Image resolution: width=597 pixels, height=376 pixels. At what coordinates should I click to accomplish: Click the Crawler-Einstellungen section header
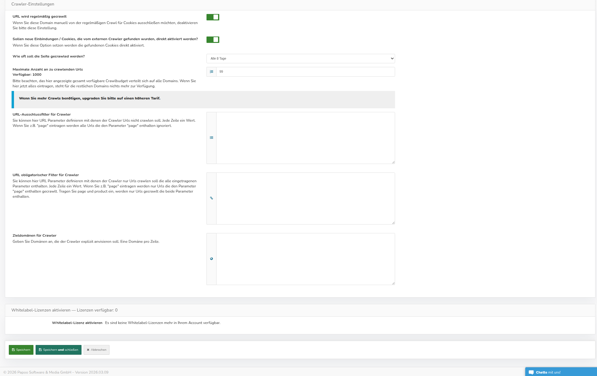tap(33, 4)
